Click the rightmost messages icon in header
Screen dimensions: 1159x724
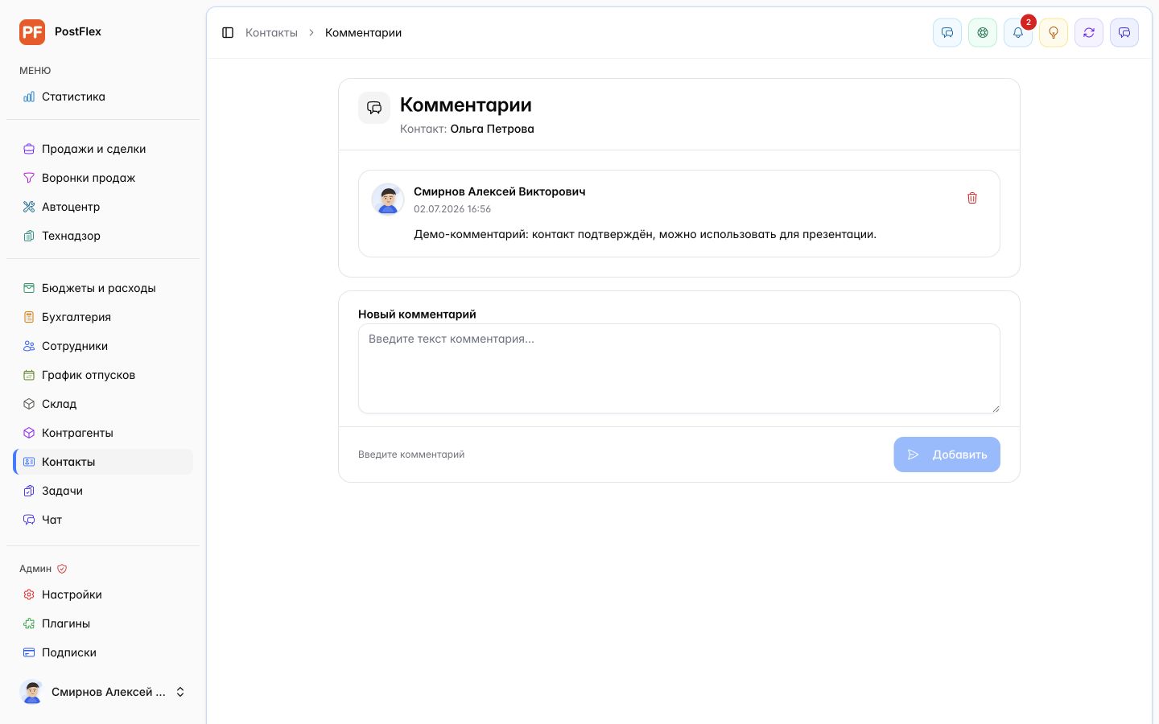[1124, 33]
